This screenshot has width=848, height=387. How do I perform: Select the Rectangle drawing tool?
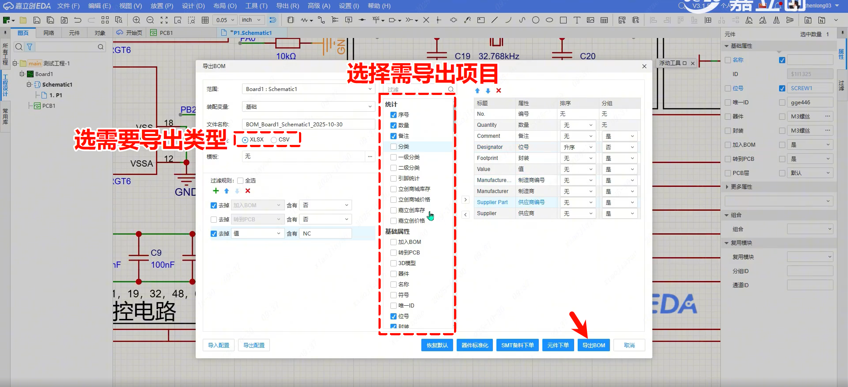(x=563, y=20)
